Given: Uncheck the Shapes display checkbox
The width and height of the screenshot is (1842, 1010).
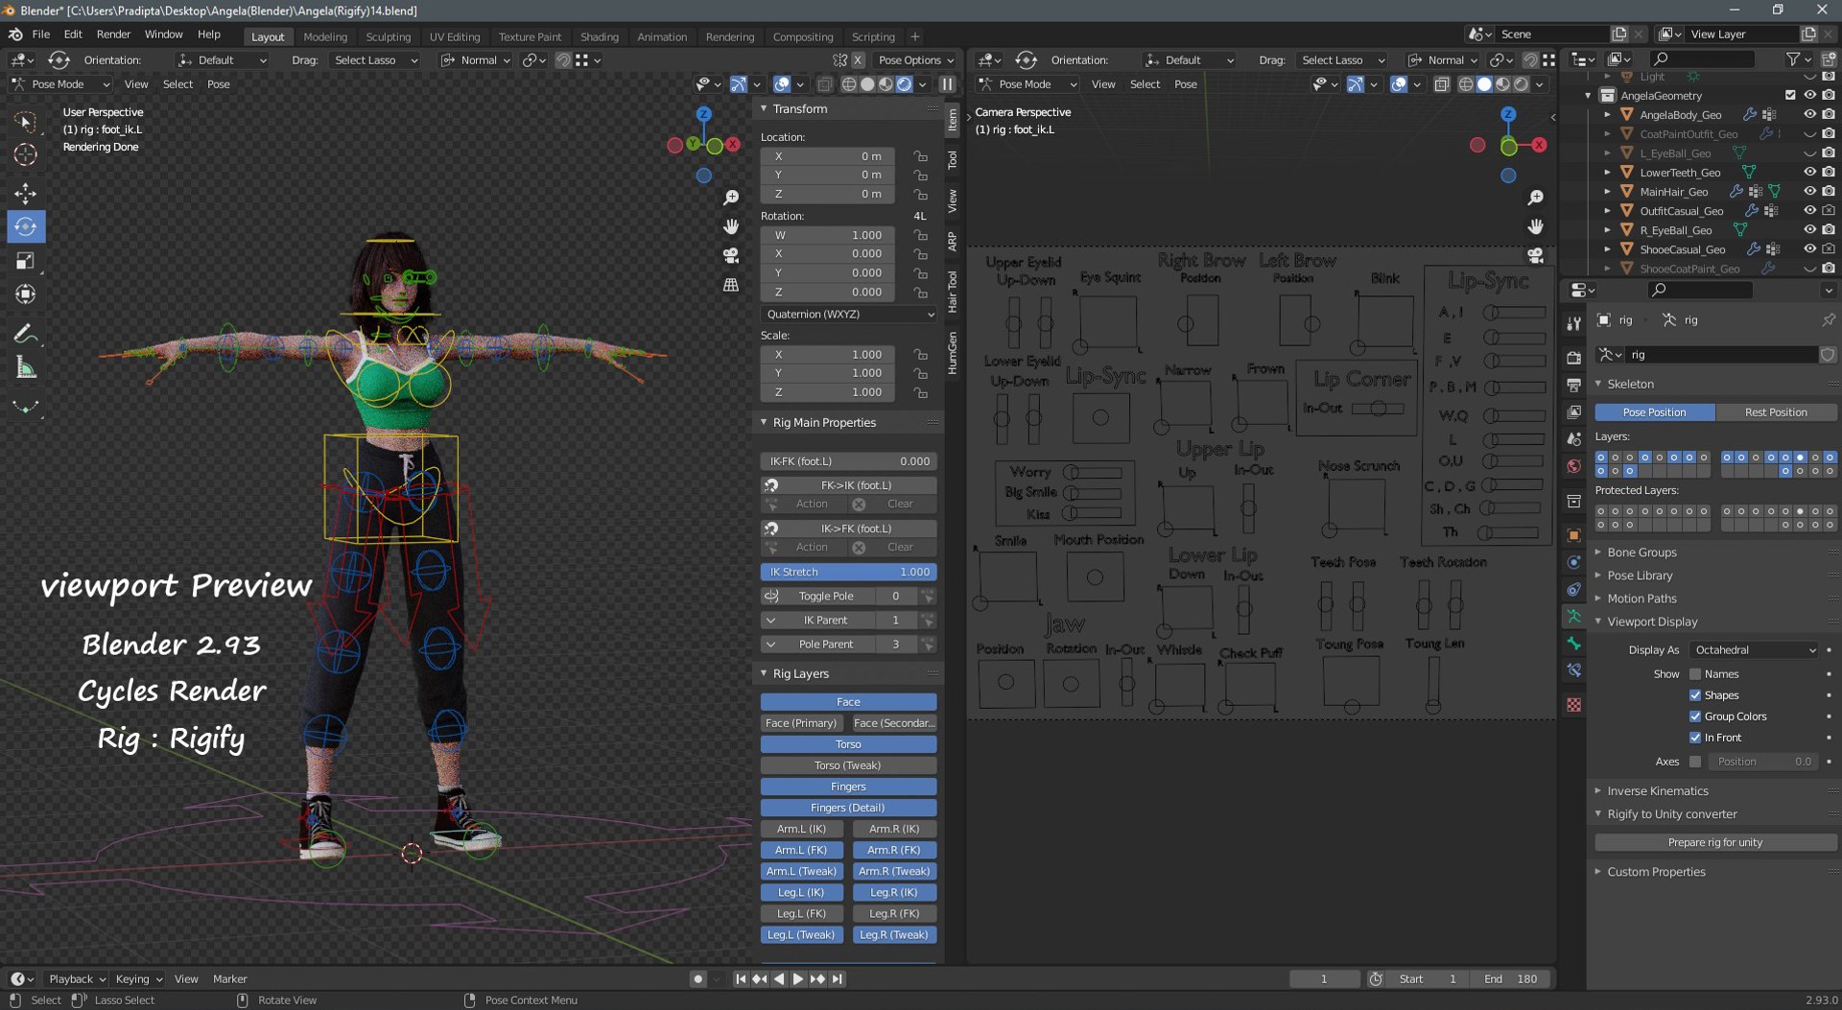Looking at the screenshot, I should pyautogui.click(x=1695, y=695).
